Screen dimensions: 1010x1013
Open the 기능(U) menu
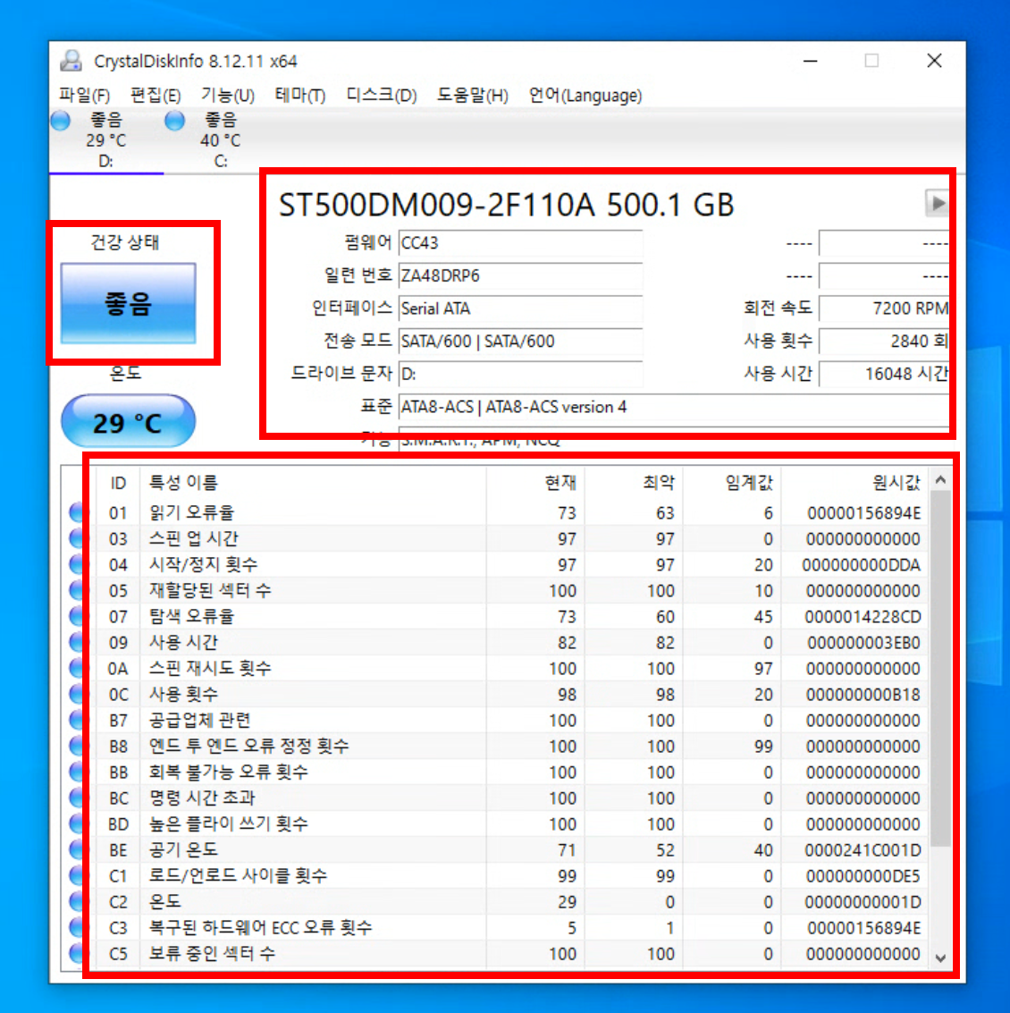(227, 96)
